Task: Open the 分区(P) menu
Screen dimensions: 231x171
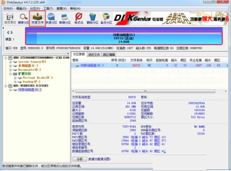Action: 35,9
